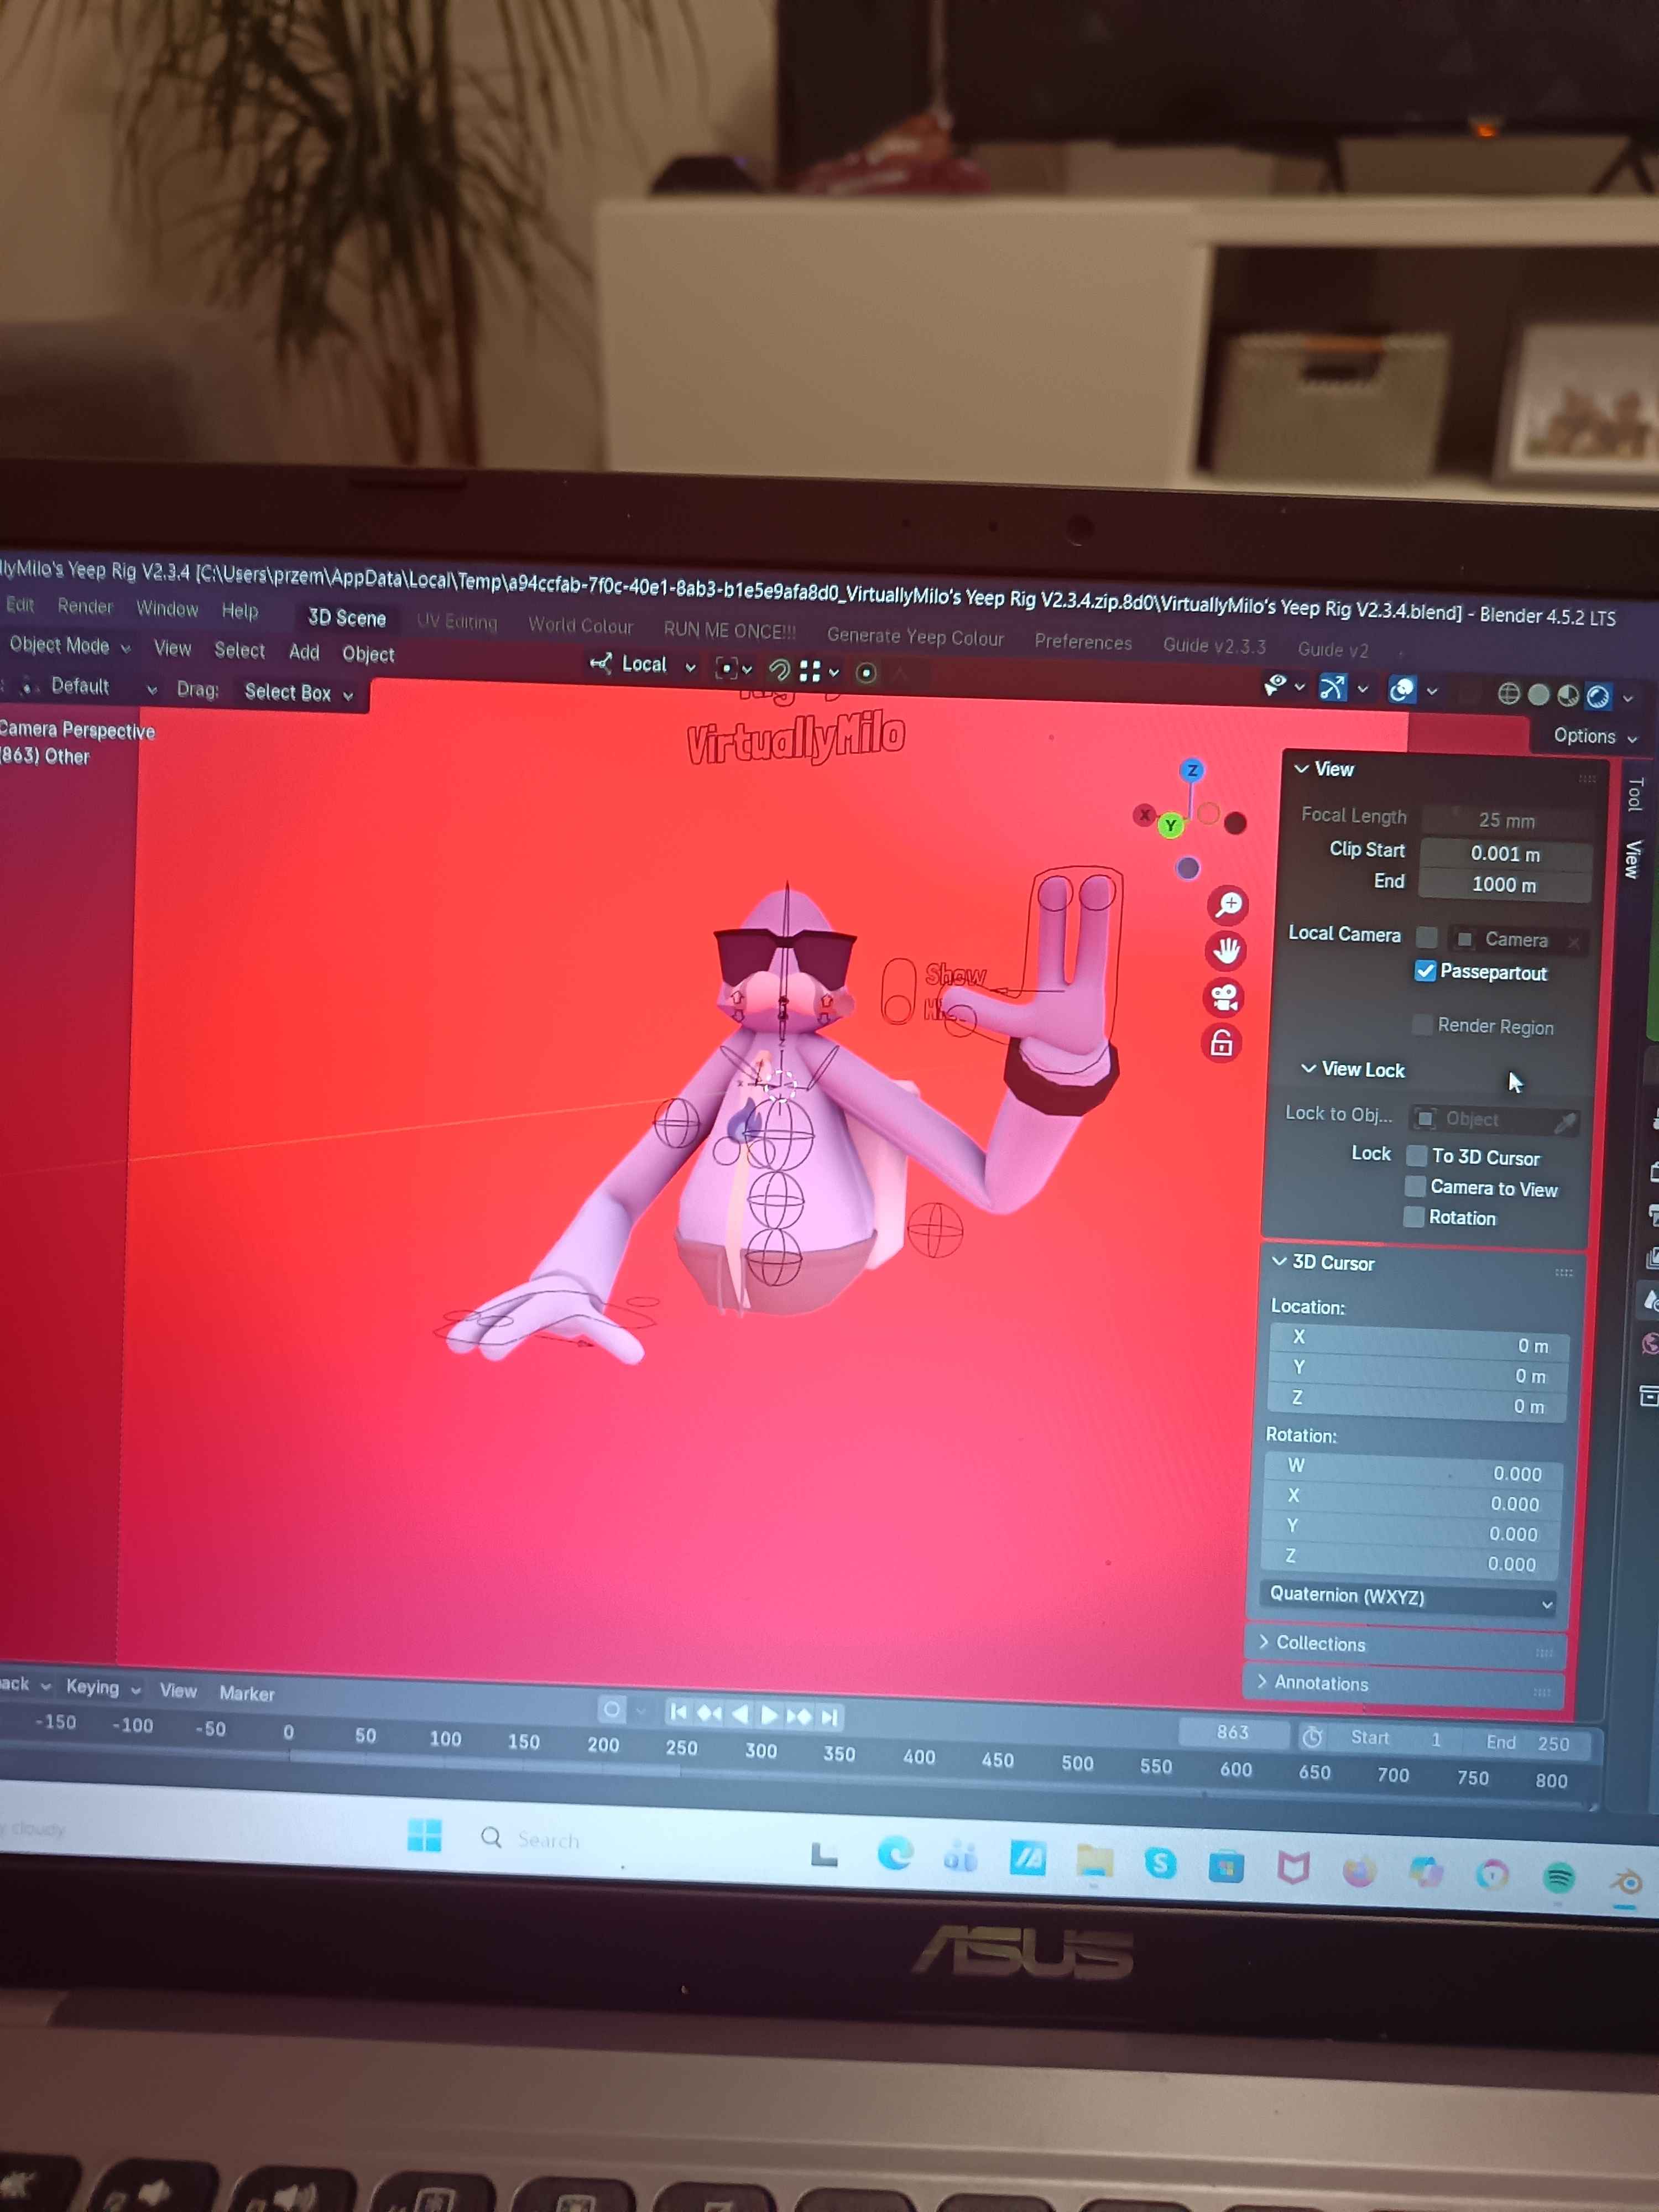Select solid viewport shading
This screenshot has width=1659, height=2212.
coord(1539,694)
